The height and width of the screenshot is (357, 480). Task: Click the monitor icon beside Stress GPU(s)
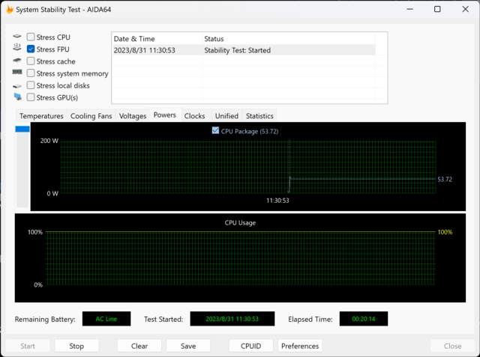tap(17, 97)
